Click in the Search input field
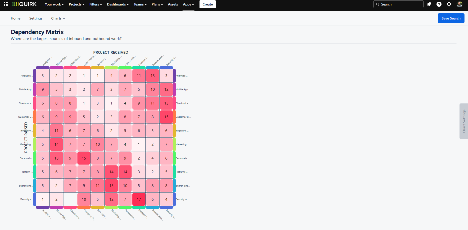This screenshot has width=468, height=230. click(x=398, y=4)
